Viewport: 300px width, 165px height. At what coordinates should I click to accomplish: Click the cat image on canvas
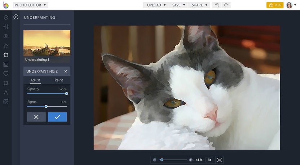(187, 88)
